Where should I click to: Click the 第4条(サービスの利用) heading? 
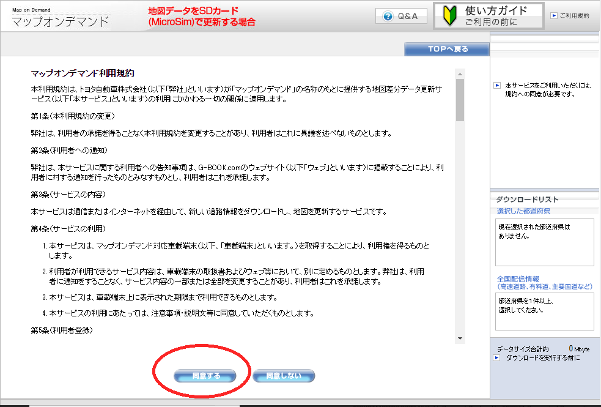coord(68,229)
